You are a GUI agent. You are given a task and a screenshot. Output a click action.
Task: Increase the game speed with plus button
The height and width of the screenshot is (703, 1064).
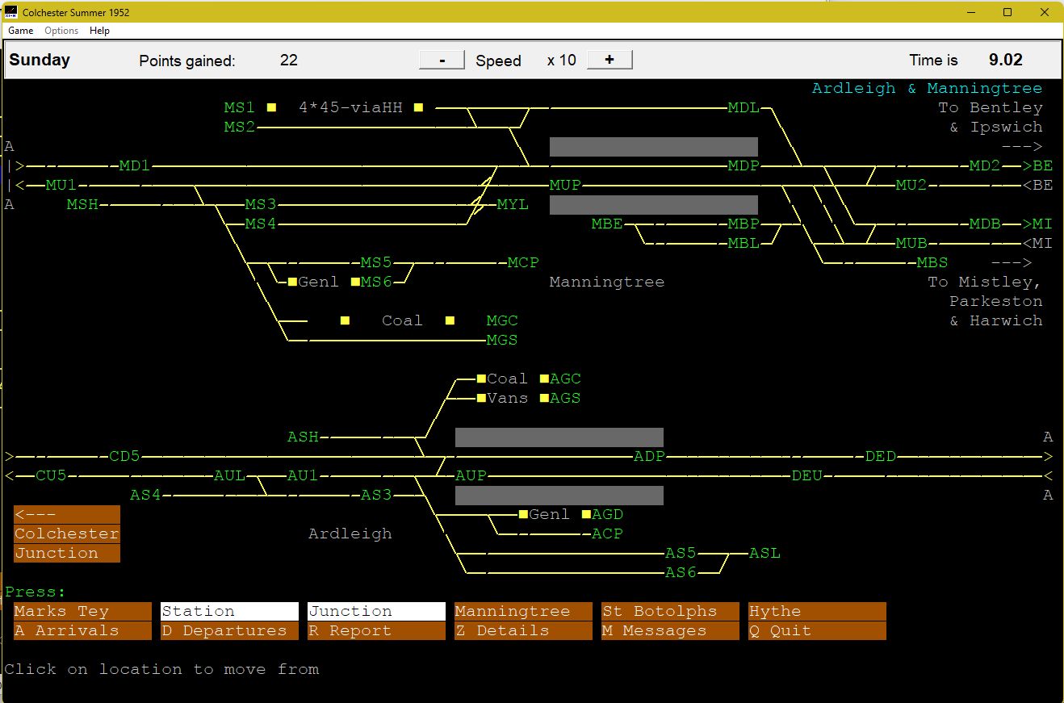(x=609, y=61)
